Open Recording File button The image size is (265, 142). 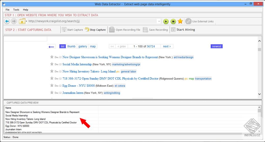(x=124, y=30)
